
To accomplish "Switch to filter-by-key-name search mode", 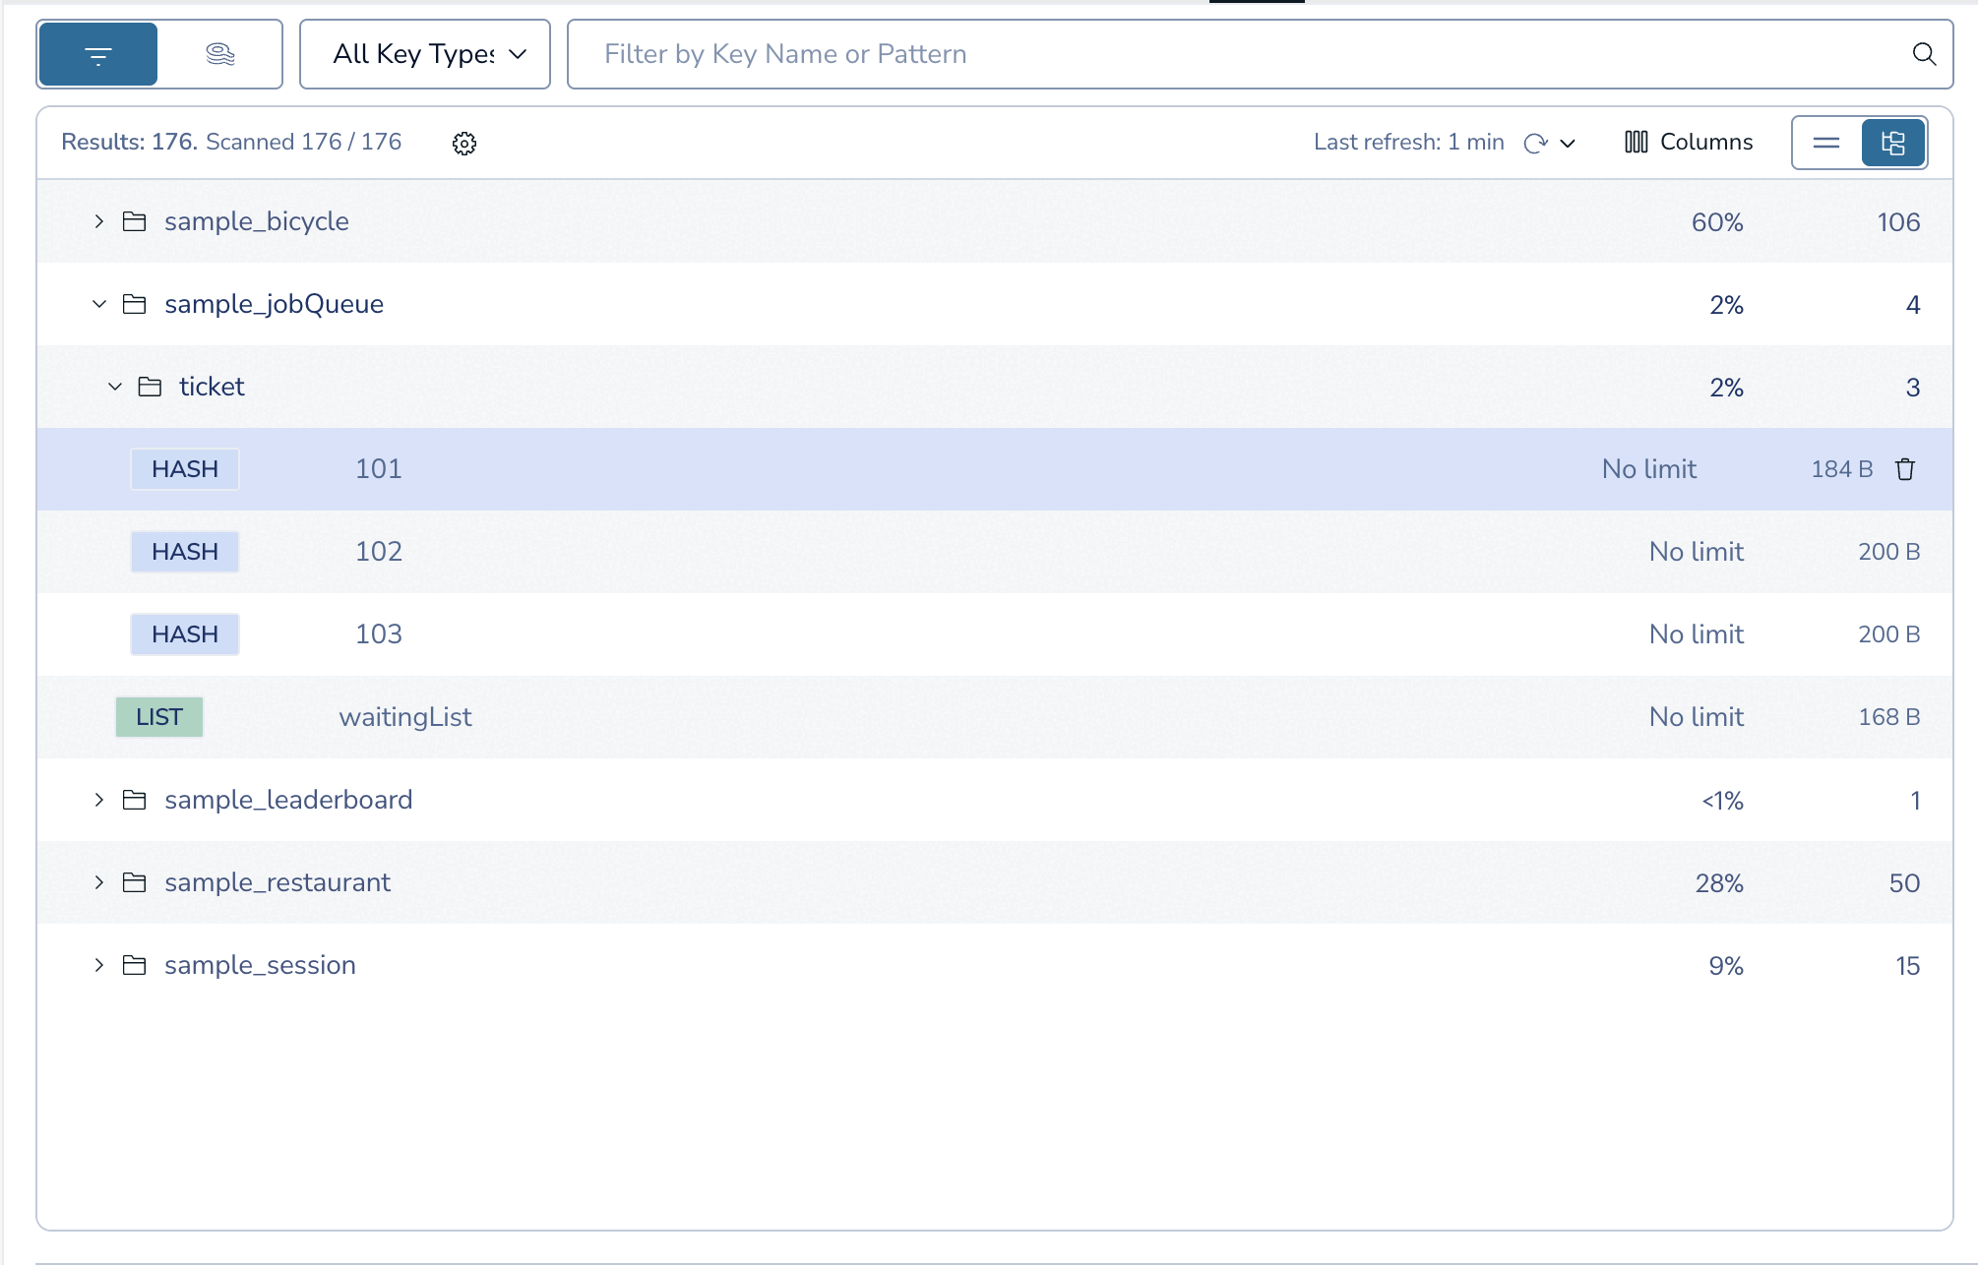I will pyautogui.click(x=98, y=55).
